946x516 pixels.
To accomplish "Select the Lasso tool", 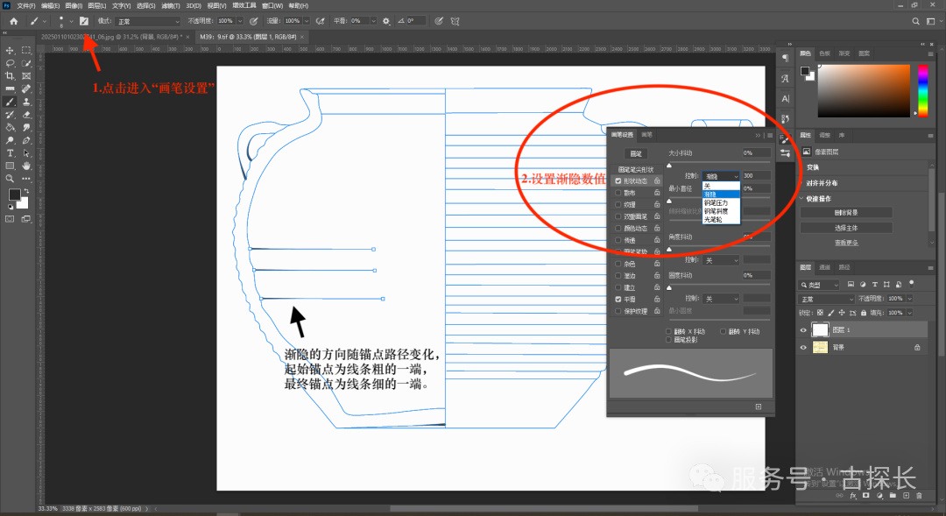I will pos(10,63).
